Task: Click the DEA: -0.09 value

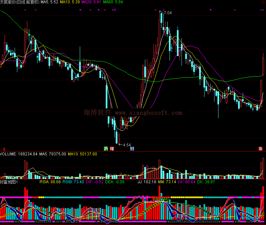Action: (115, 182)
